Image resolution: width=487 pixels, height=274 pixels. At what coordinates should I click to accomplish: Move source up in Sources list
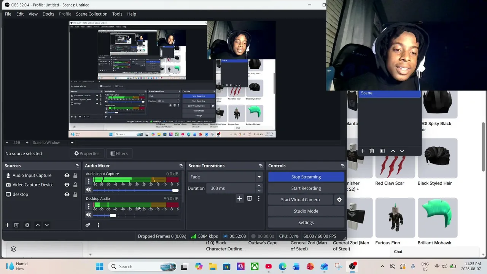pos(38,225)
